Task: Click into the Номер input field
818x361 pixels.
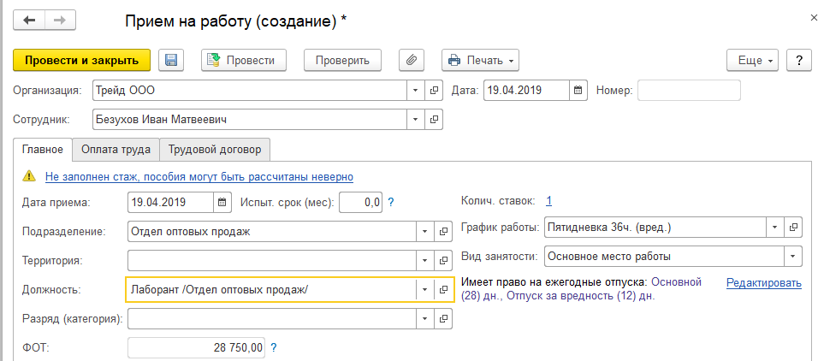Action: click(x=689, y=90)
